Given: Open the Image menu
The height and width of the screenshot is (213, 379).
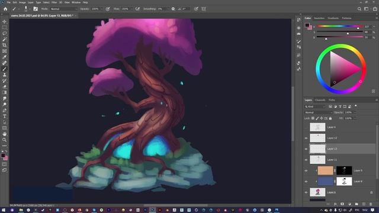Looking at the screenshot, I should (23, 2).
